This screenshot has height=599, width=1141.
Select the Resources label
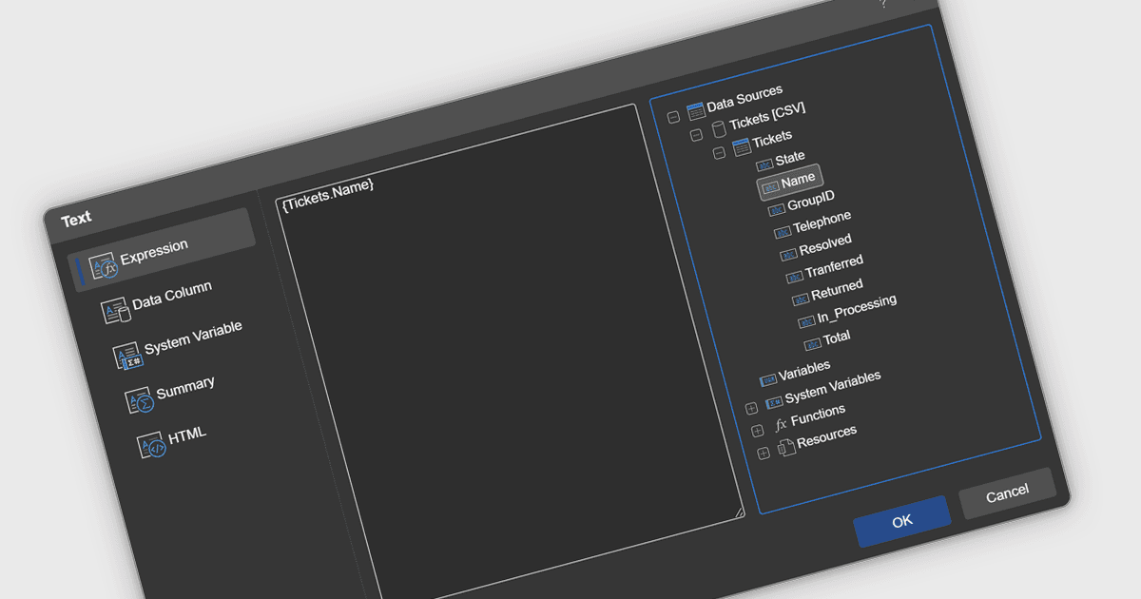[826, 436]
